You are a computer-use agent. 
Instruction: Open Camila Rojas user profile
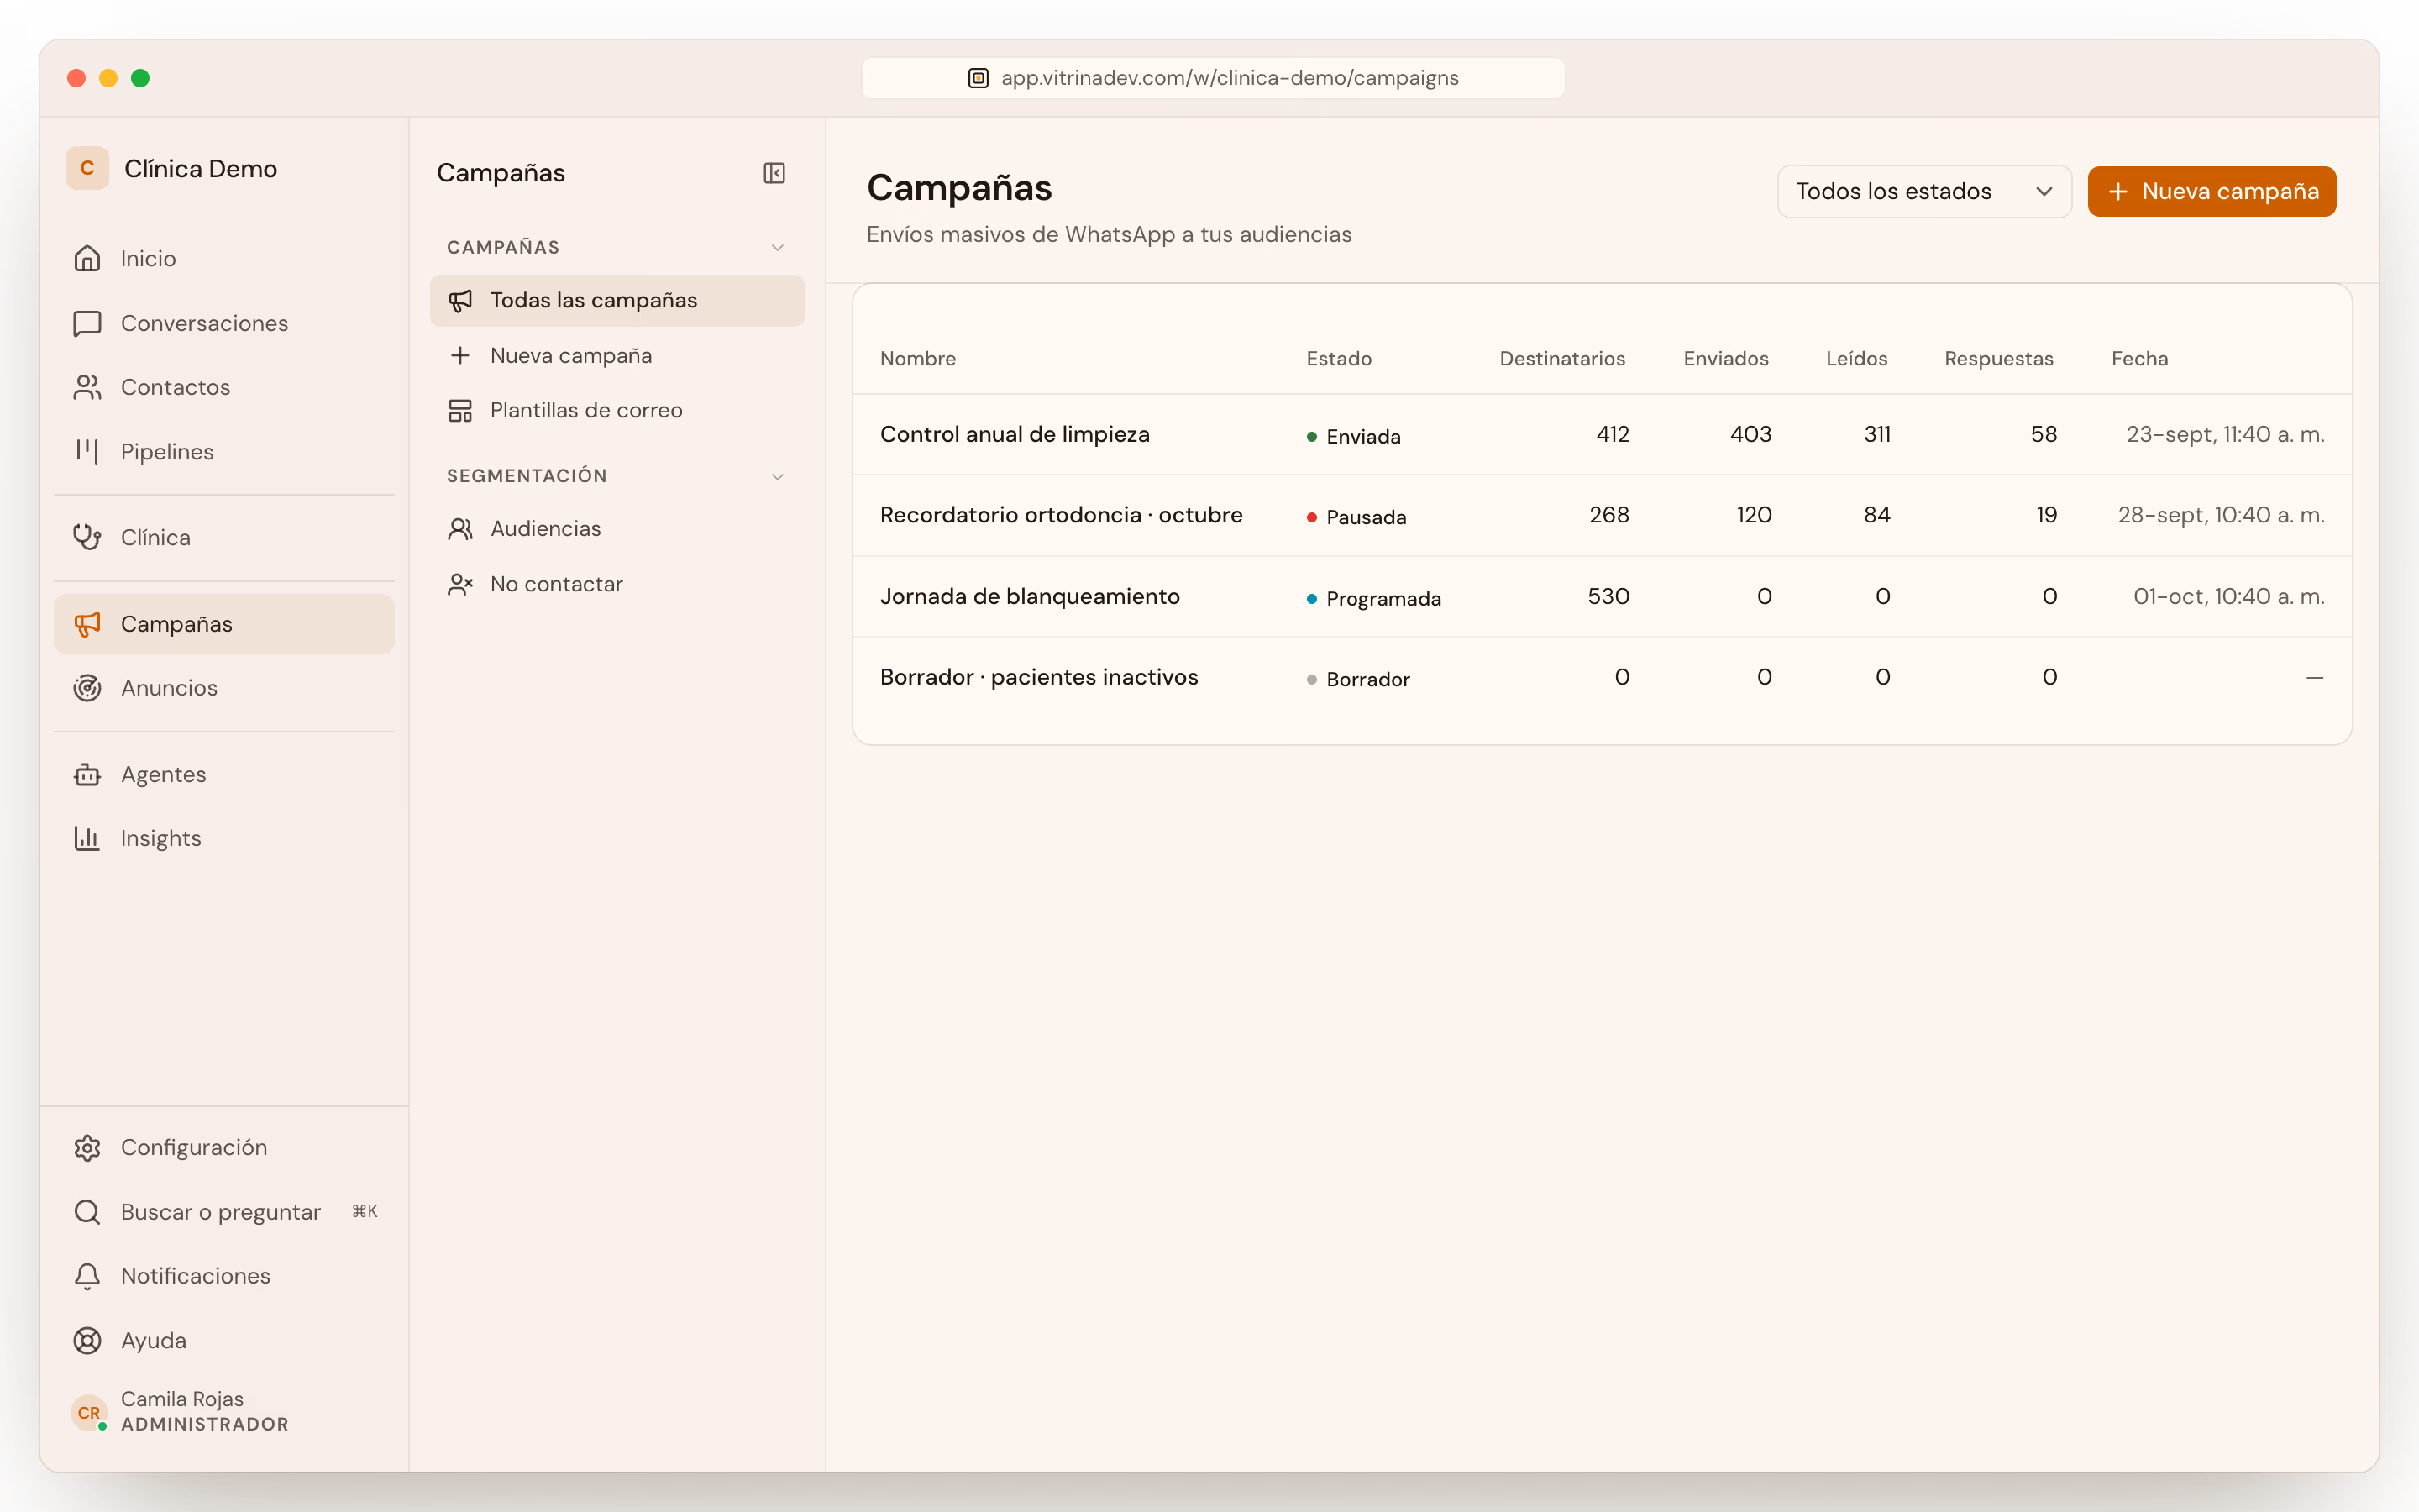tap(224, 1411)
